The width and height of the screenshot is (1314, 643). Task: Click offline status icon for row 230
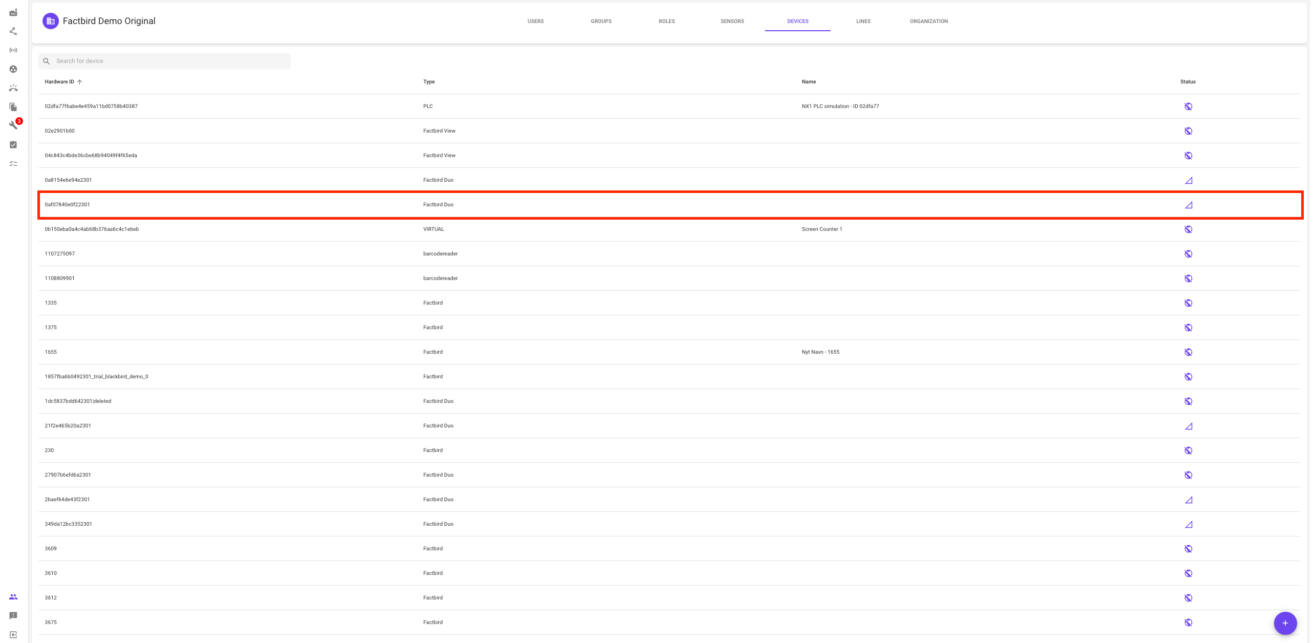(x=1189, y=451)
